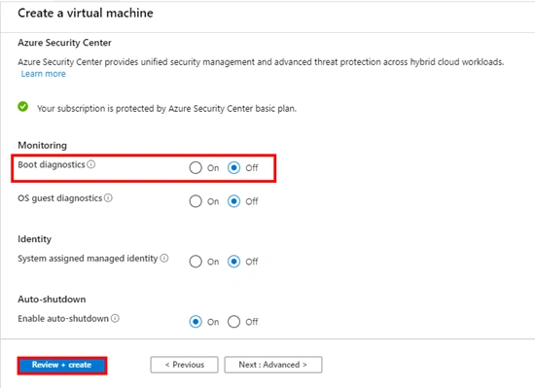Click the Review + create button
Viewport: 535px width, 388px height.
click(x=61, y=366)
